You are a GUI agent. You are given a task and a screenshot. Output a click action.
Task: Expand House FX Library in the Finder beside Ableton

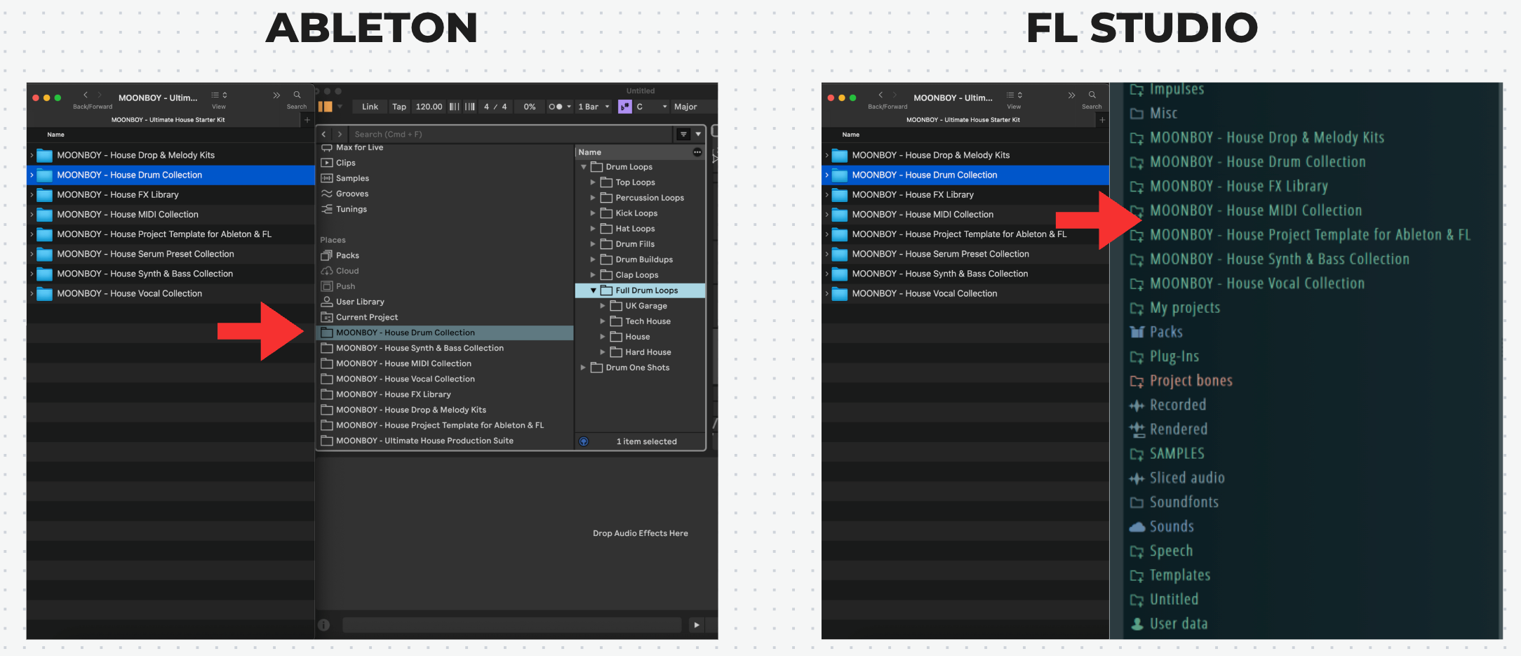click(x=32, y=195)
